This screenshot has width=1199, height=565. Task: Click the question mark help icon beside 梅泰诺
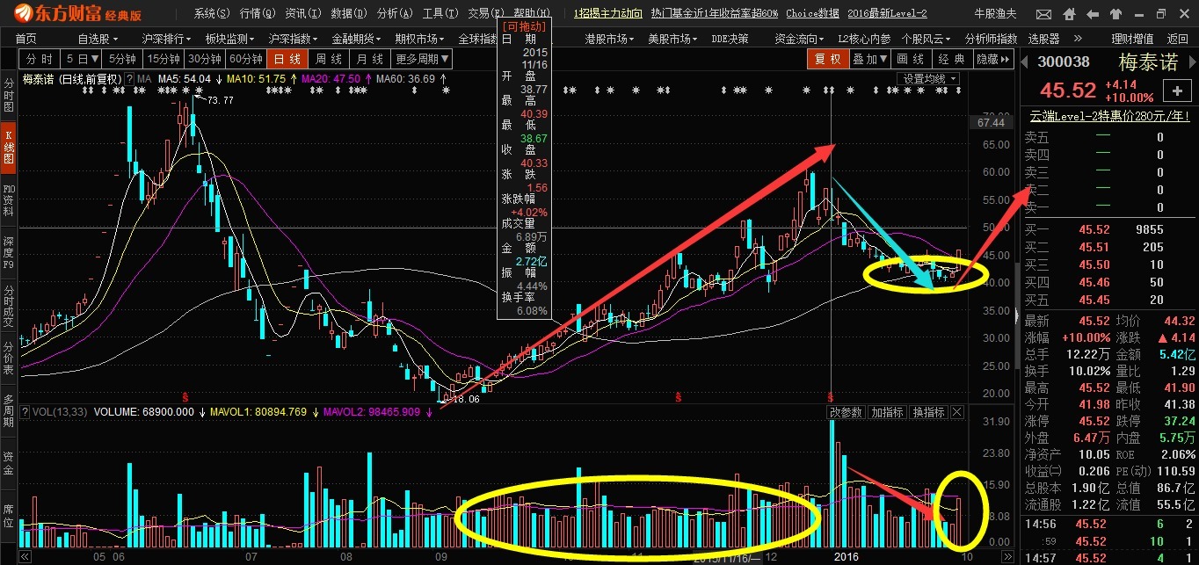tap(129, 79)
